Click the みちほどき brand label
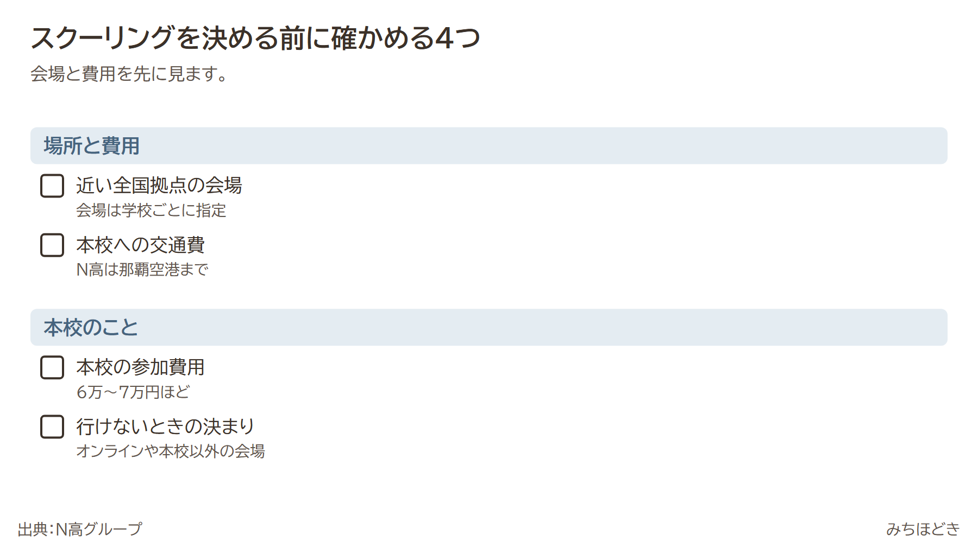The image size is (978, 548). (x=923, y=529)
